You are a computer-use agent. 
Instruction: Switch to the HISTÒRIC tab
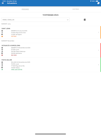point(76,9)
